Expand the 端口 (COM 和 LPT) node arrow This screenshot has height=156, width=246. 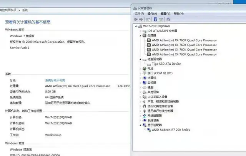(x=140, y=73)
